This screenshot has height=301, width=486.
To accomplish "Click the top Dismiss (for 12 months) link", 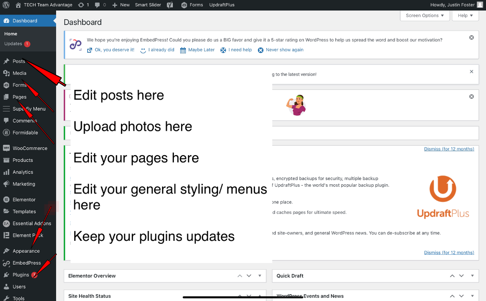I will [449, 149].
